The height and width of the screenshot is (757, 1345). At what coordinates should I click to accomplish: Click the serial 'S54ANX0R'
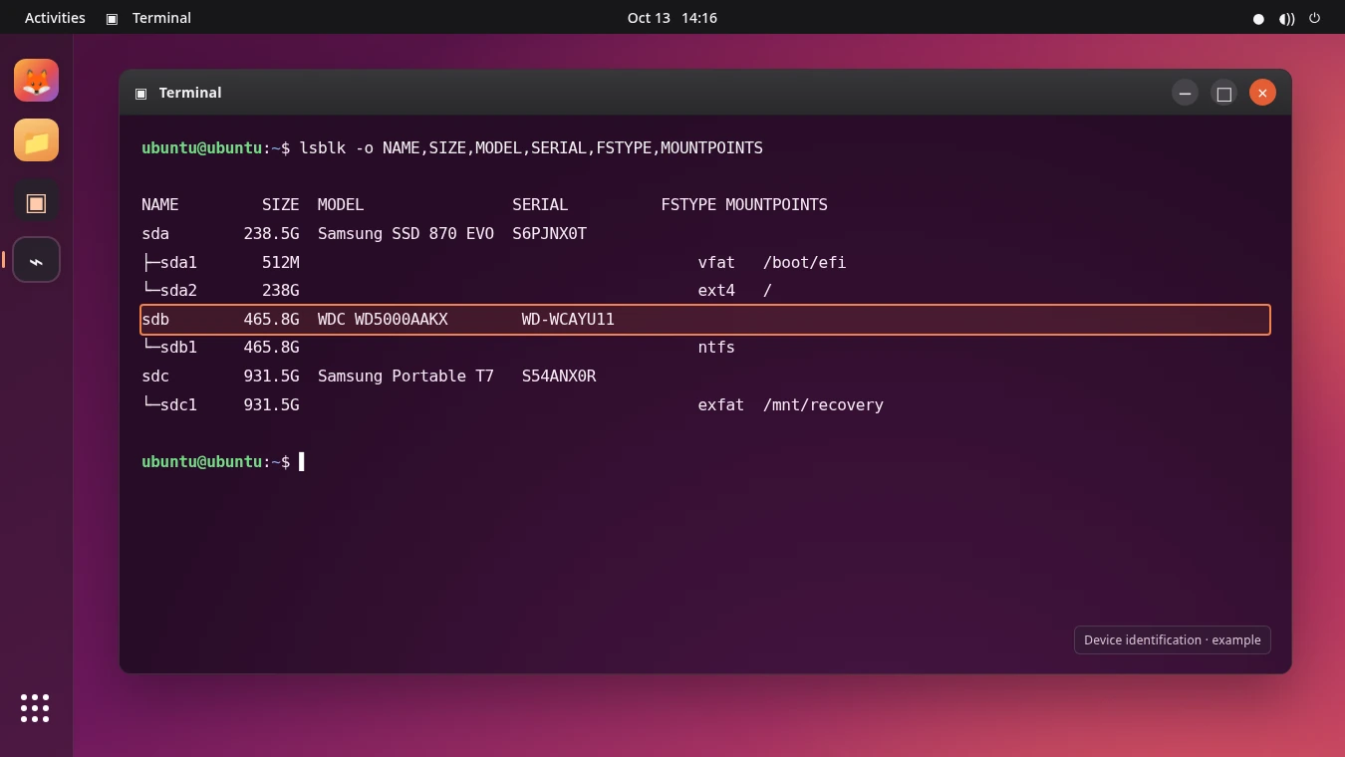[x=559, y=376]
